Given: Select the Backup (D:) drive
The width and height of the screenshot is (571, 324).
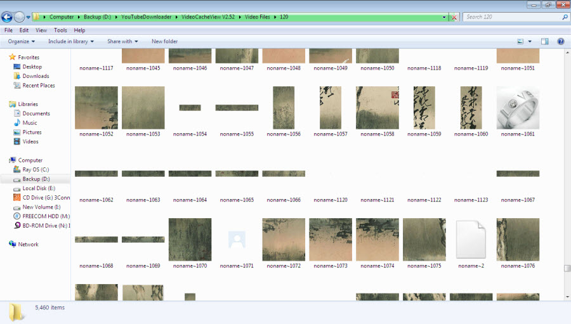Looking at the screenshot, I should [x=36, y=179].
